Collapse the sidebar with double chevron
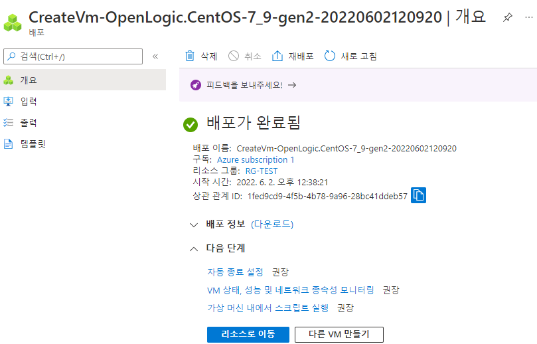537x344 pixels. [x=155, y=56]
